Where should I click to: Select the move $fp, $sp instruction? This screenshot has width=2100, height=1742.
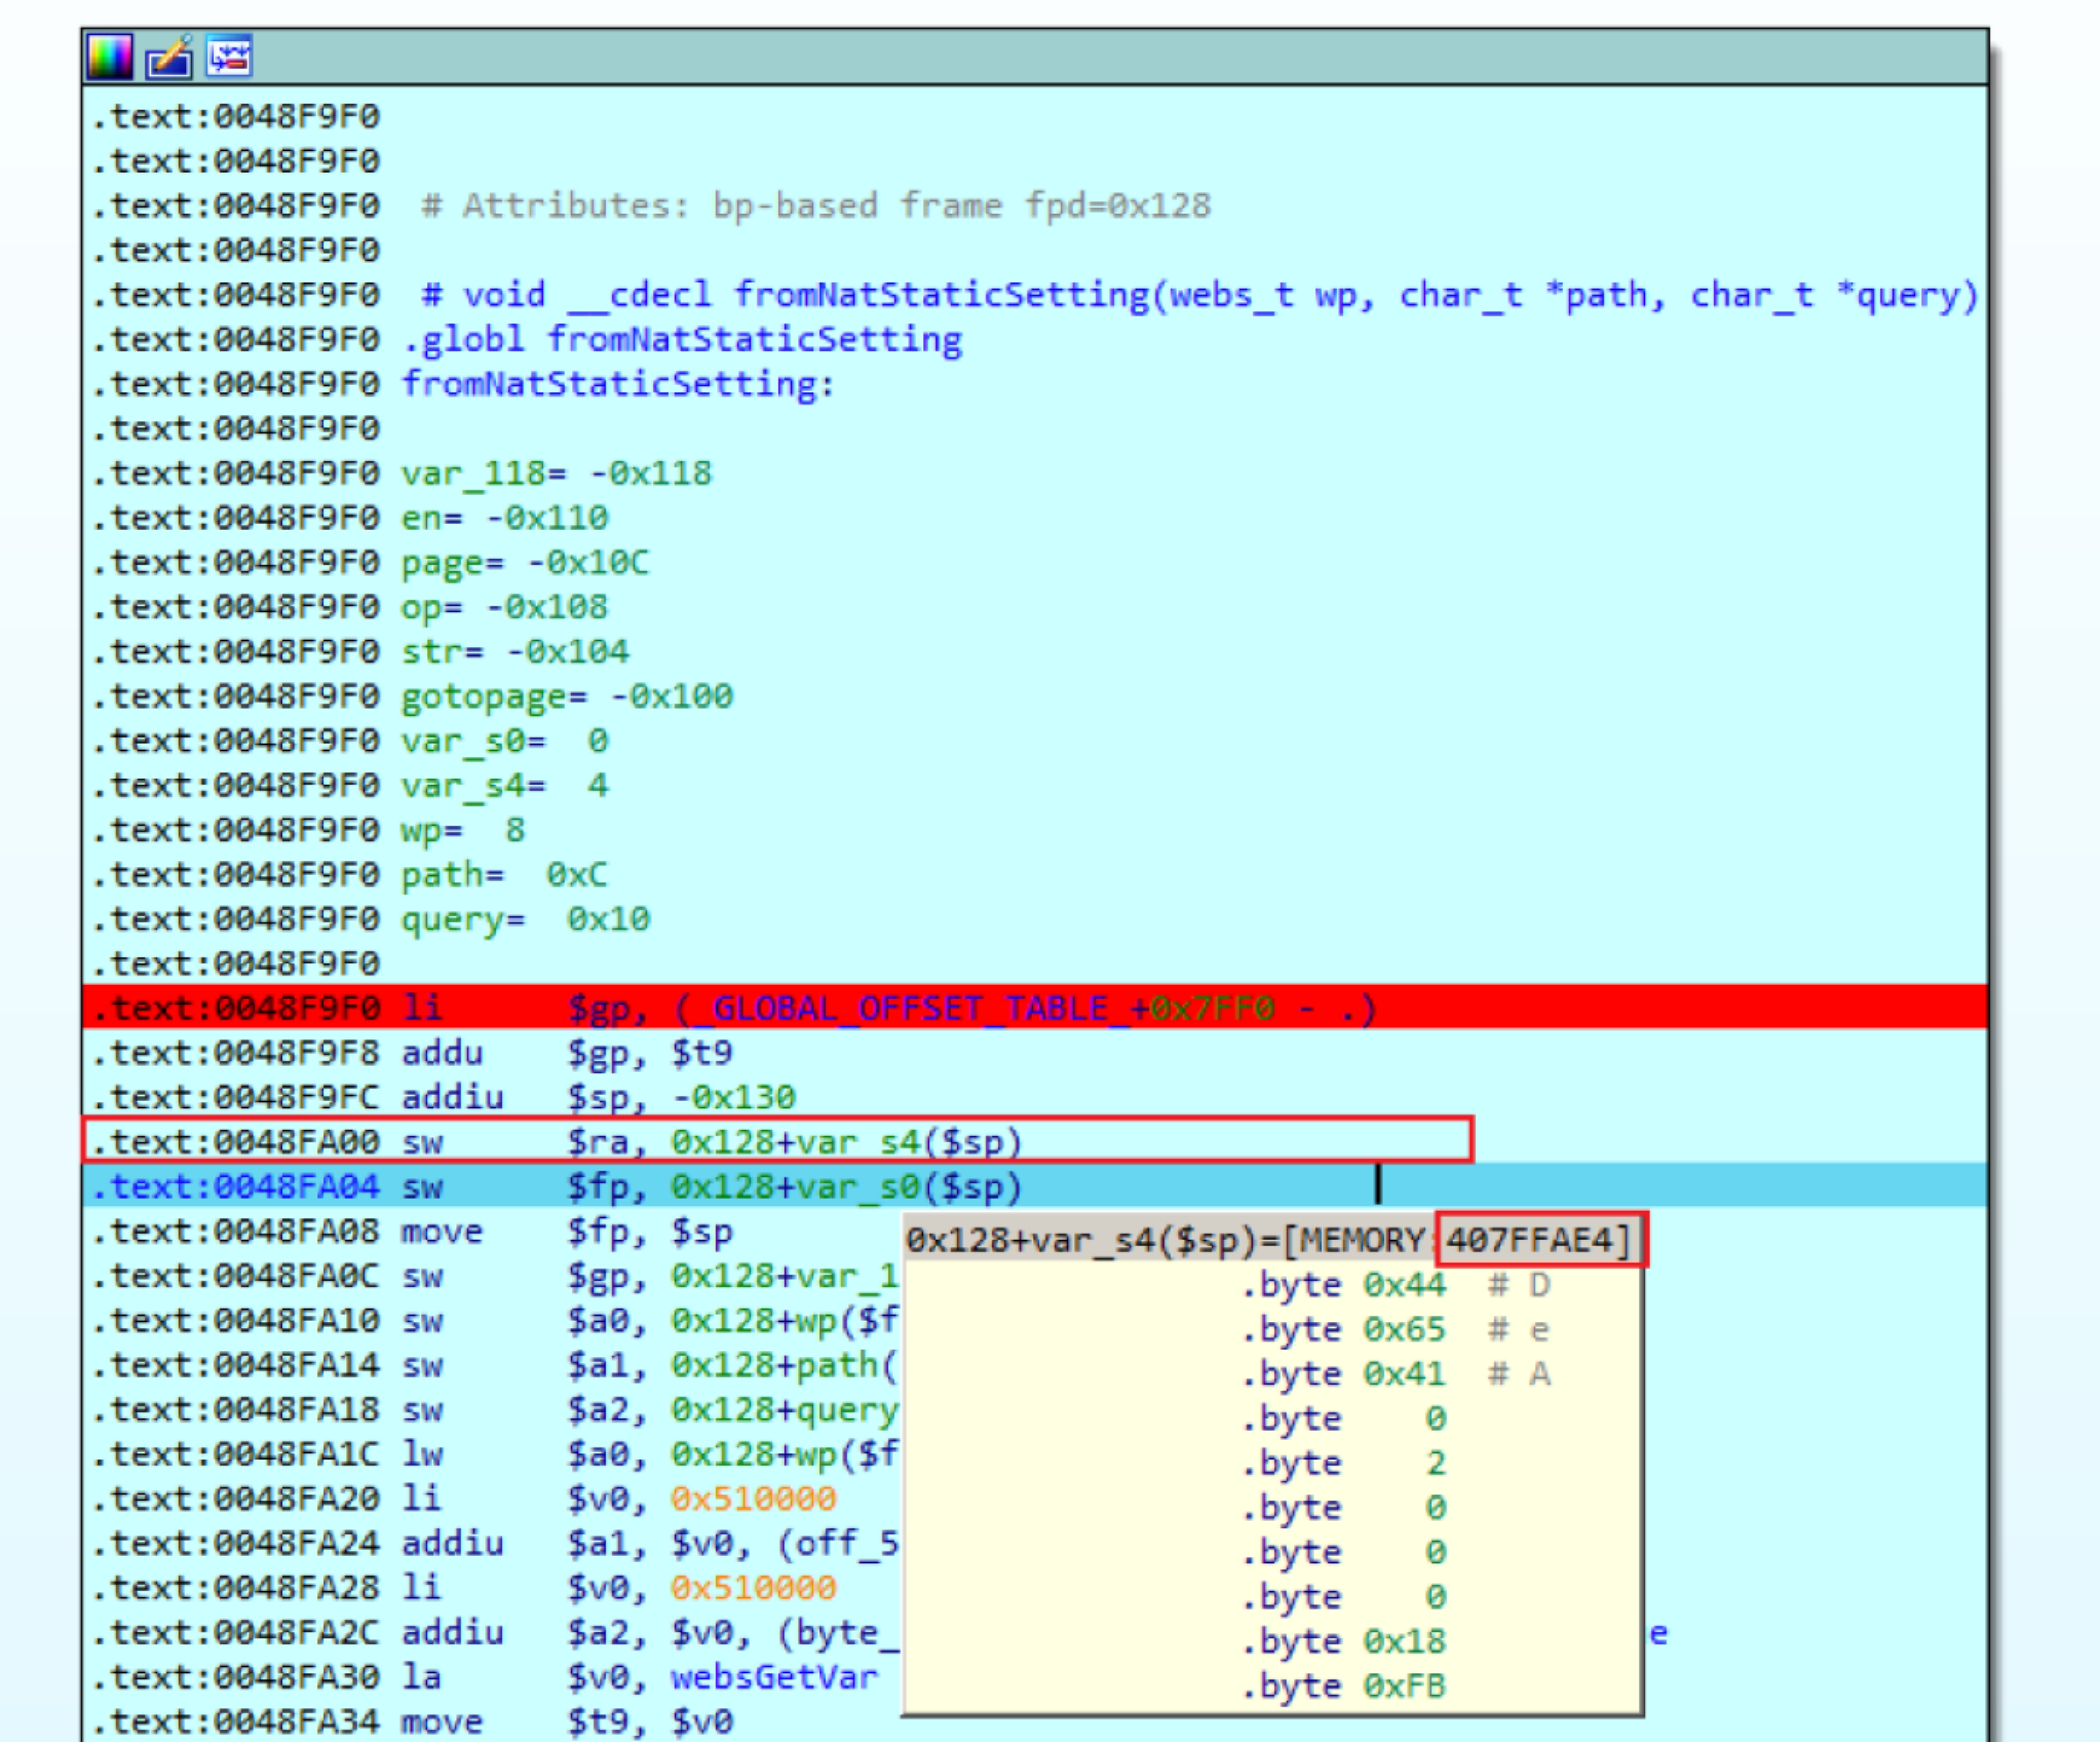(566, 1231)
